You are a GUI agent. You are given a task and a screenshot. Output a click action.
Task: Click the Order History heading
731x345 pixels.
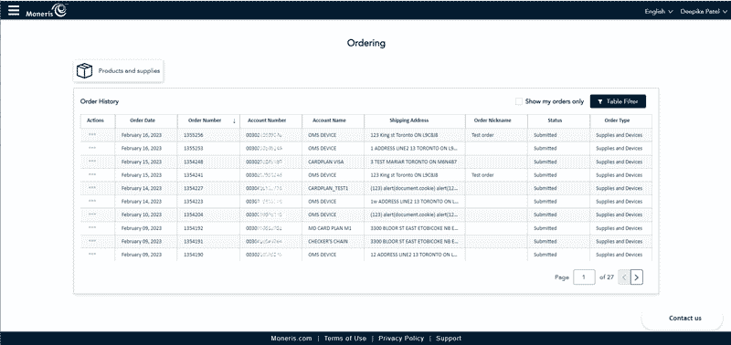100,101
